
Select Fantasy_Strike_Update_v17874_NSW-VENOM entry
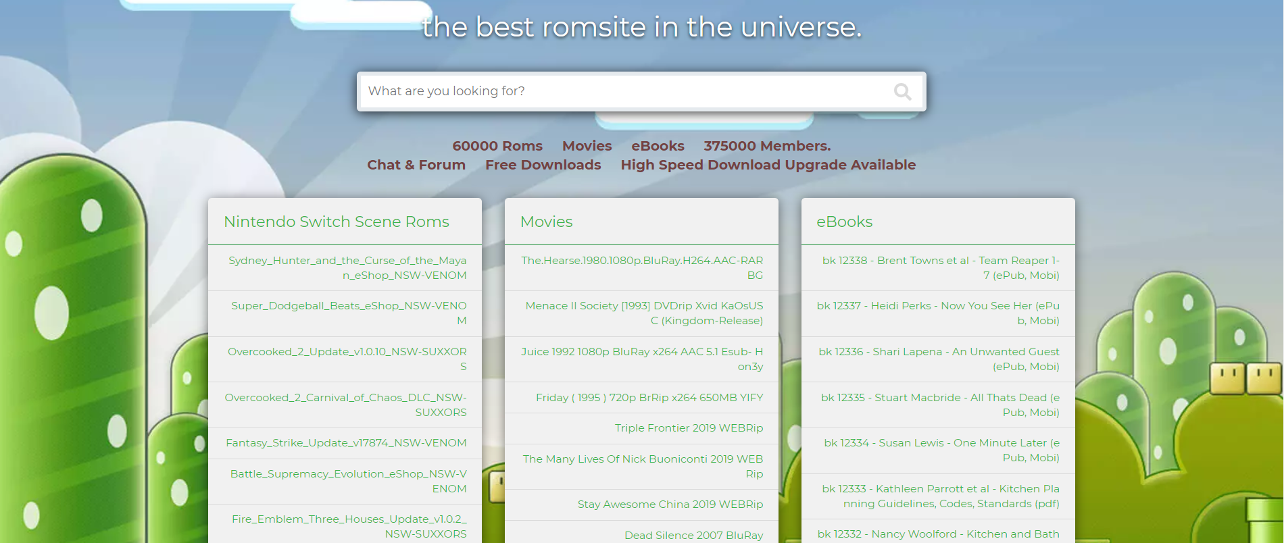(x=345, y=443)
